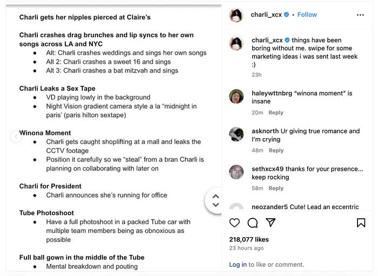The height and width of the screenshot is (276, 378).
Task: Click the up chevron on scroll control
Action: pos(215,196)
